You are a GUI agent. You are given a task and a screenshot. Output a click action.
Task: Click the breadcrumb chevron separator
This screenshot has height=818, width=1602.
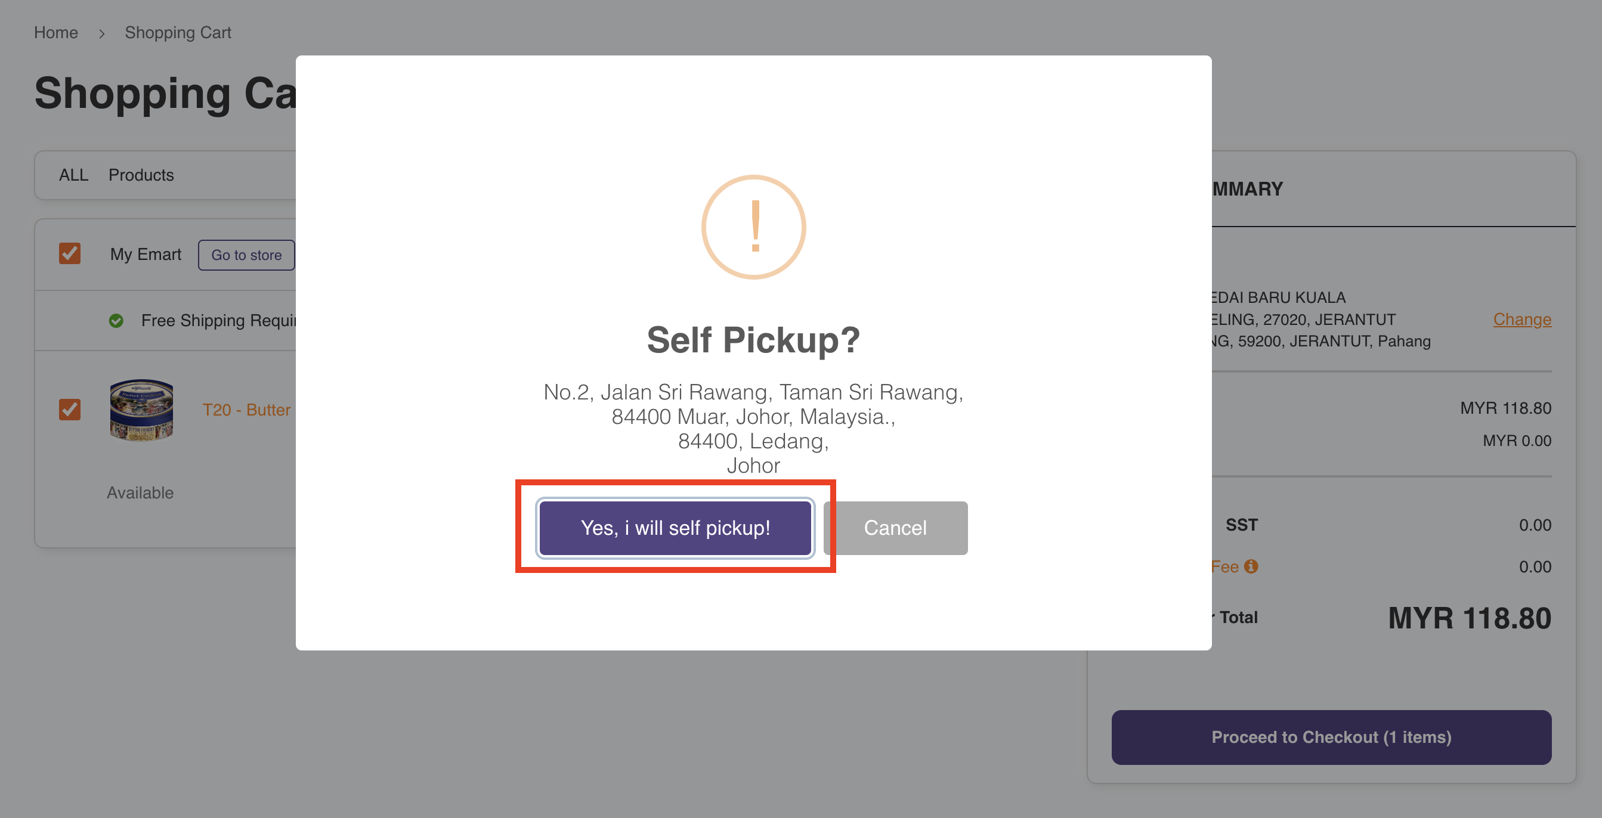tap(101, 33)
